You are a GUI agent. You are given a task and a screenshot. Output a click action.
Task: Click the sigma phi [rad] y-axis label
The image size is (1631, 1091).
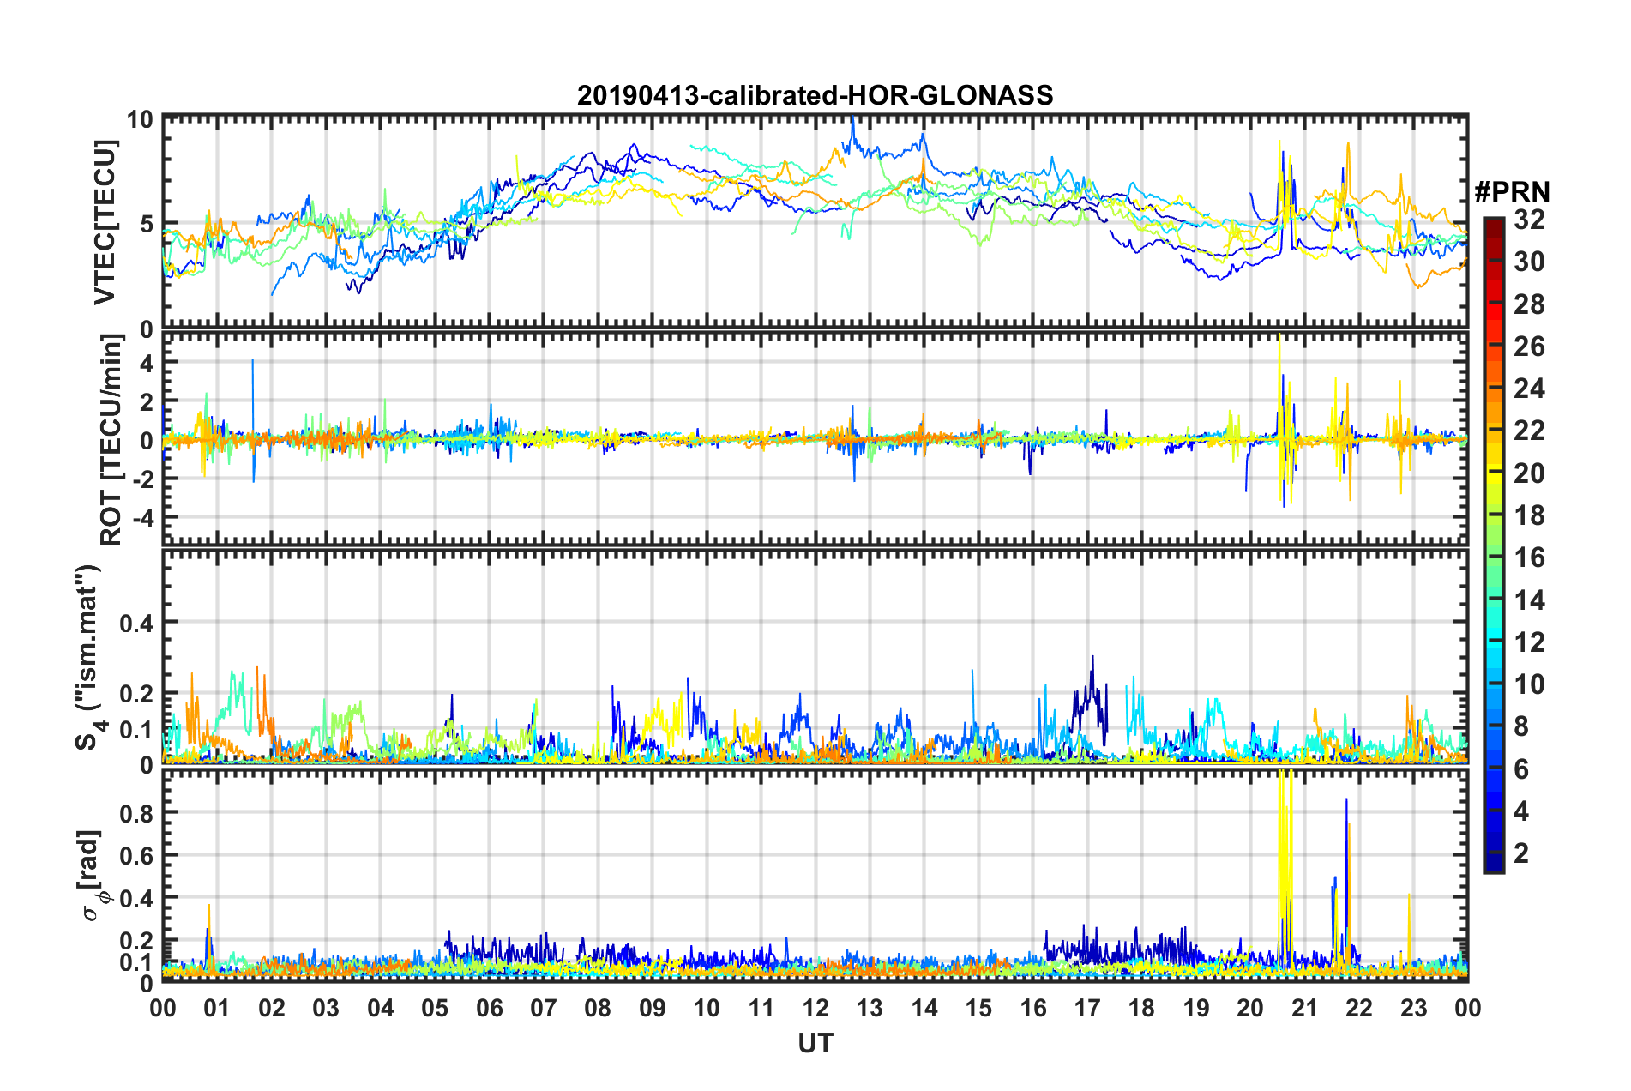pyautogui.click(x=93, y=876)
